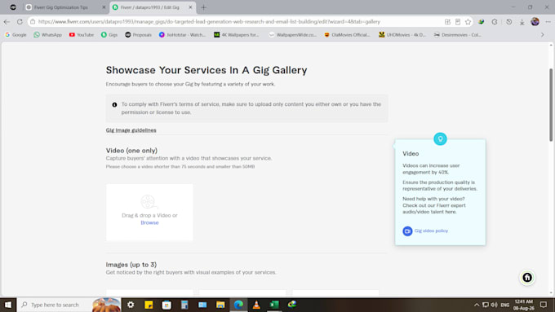
Task: Reload the page with the refresh icon
Action: point(20,22)
